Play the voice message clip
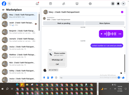 pos(102,34)
